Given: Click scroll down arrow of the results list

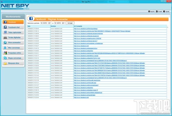Looking at the screenshot, I should 168,109.
